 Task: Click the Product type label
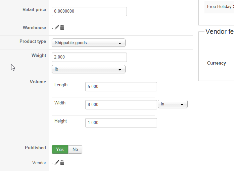click(x=33, y=41)
